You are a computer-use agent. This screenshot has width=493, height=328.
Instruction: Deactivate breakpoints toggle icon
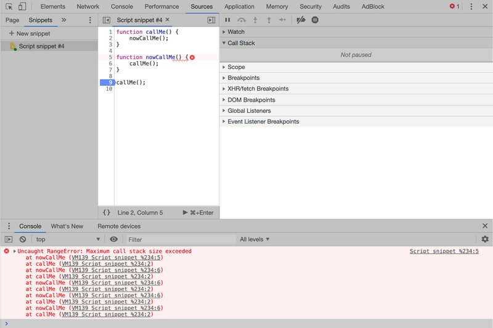(x=301, y=20)
